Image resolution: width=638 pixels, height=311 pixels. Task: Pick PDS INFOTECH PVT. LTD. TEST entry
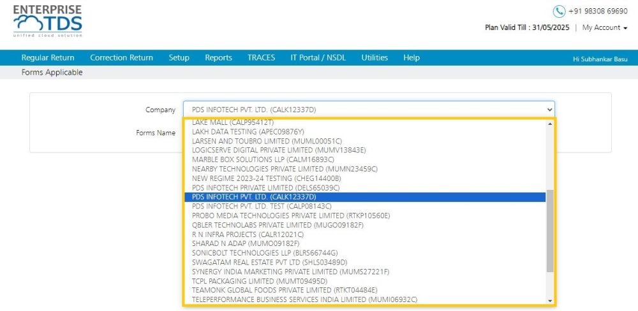[262, 206]
